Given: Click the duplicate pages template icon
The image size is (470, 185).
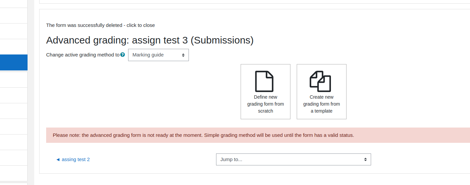Looking at the screenshot, I should (x=320, y=81).
